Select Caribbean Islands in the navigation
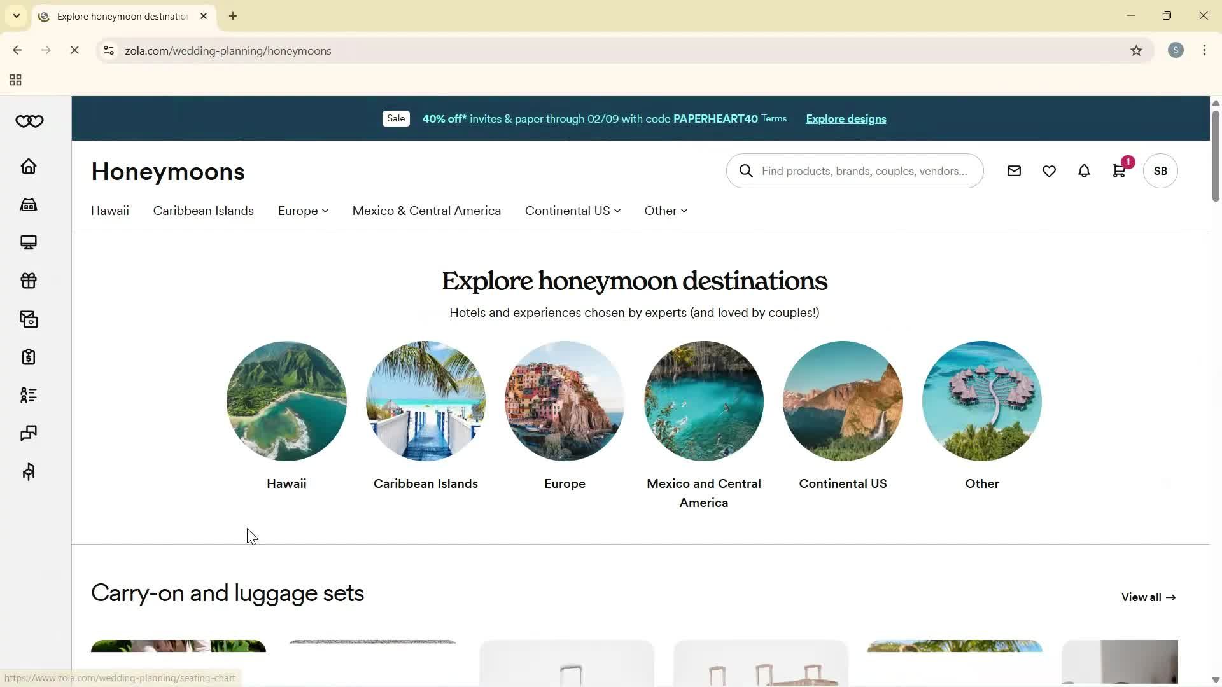The width and height of the screenshot is (1222, 687). coord(203,211)
